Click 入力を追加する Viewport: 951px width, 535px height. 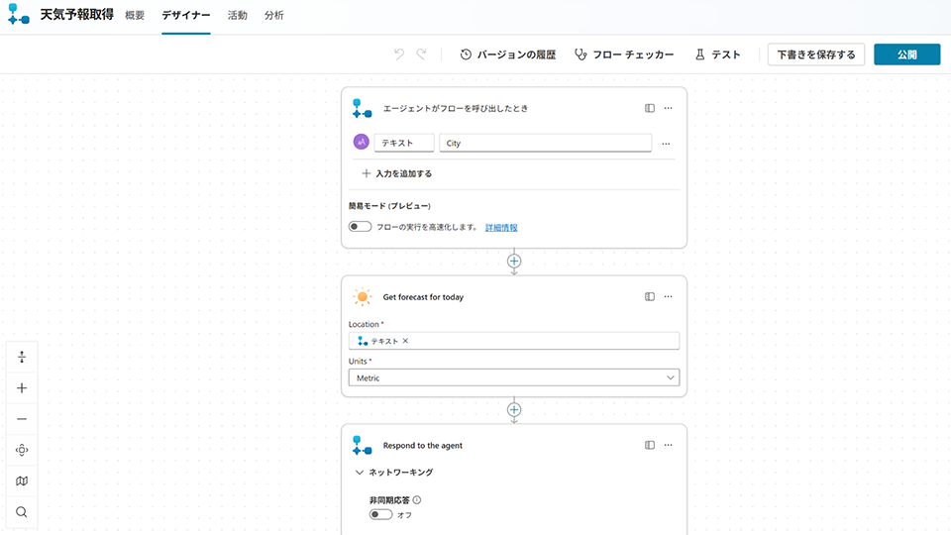coord(396,173)
